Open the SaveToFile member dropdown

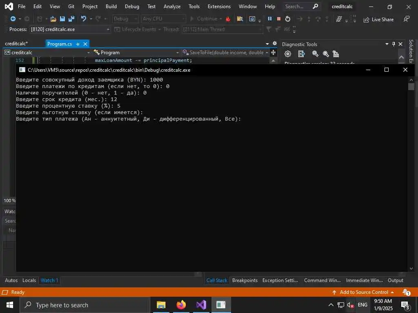click(x=225, y=53)
